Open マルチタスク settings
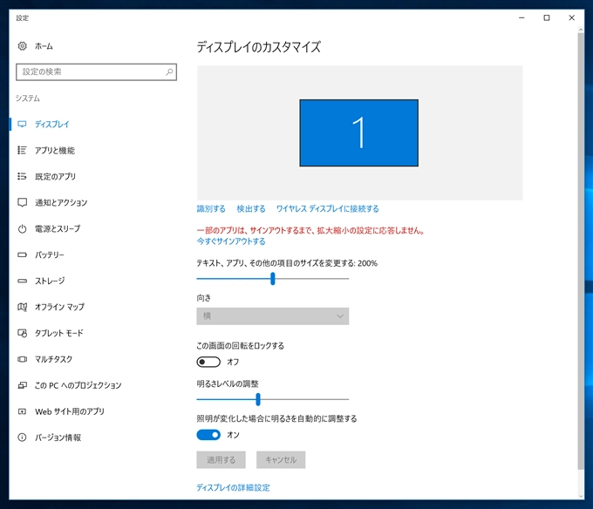Viewport: 593px width, 509px height. (53, 359)
